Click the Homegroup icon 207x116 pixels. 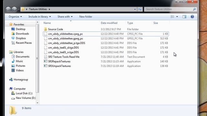tap(11, 80)
